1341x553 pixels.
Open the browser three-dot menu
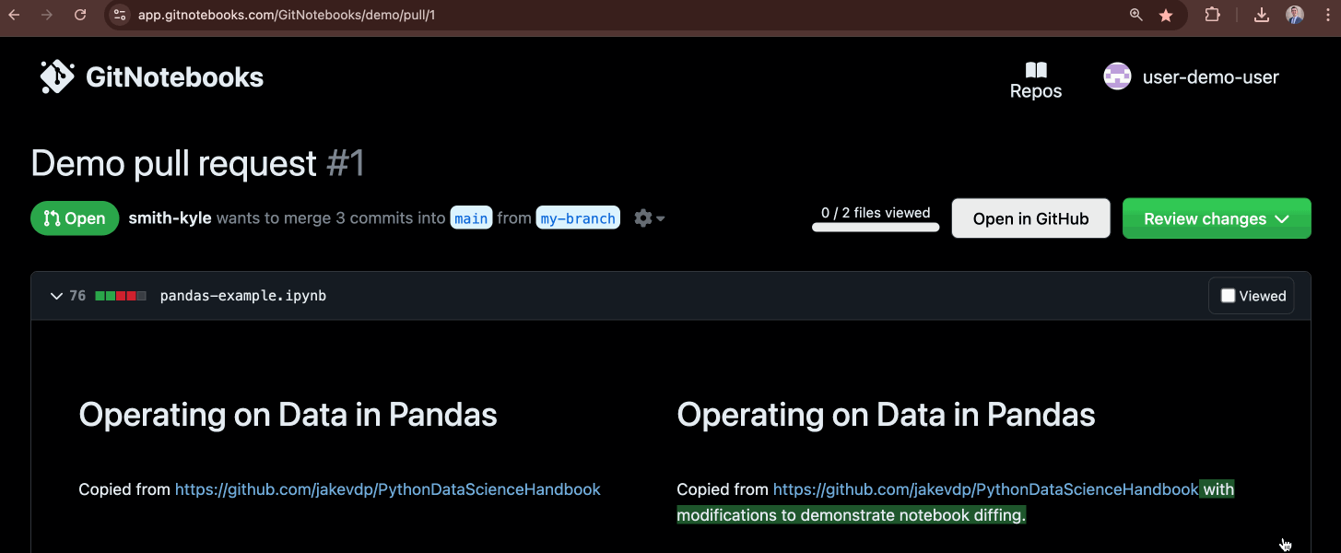click(x=1328, y=15)
